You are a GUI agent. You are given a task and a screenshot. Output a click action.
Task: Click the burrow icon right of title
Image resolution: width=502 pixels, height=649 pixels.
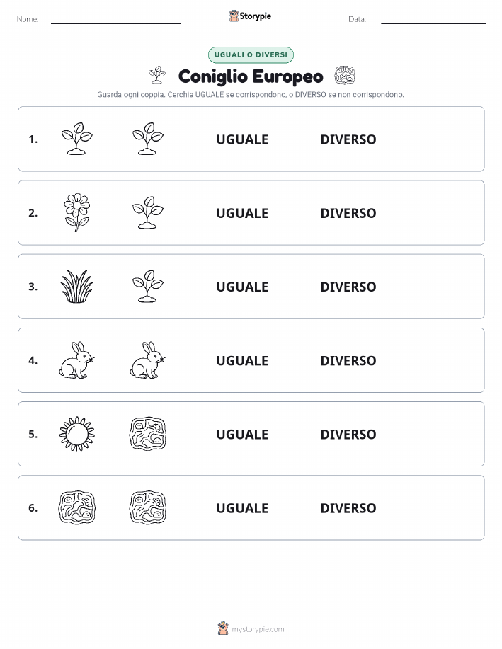(x=345, y=75)
